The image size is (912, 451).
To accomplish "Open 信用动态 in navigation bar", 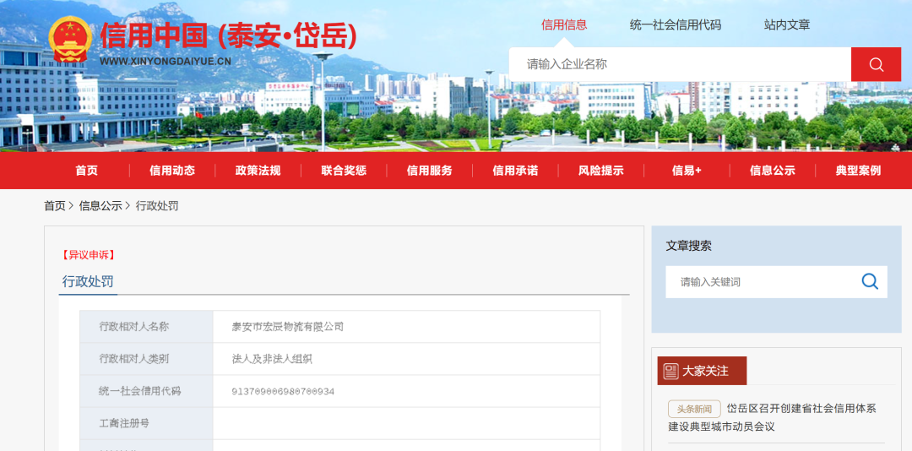I will pos(172,171).
